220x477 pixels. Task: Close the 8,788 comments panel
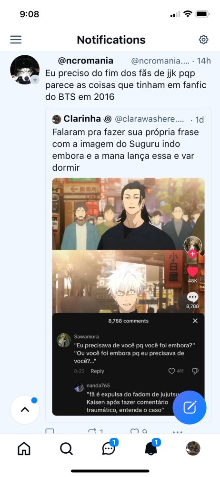(195, 321)
